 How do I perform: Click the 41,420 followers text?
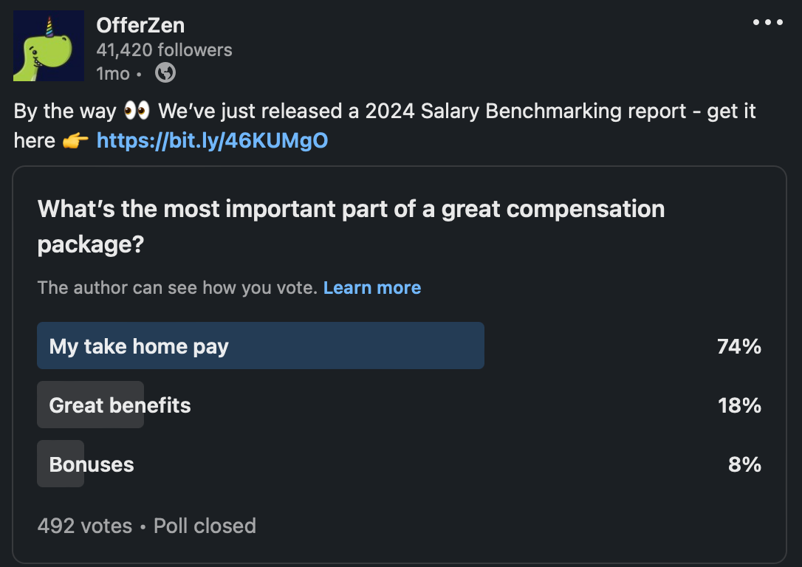pos(164,50)
